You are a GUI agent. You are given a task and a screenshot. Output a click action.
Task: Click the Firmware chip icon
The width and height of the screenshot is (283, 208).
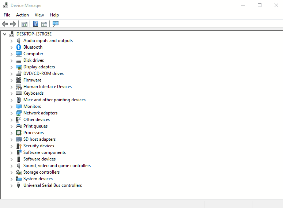(x=19, y=80)
